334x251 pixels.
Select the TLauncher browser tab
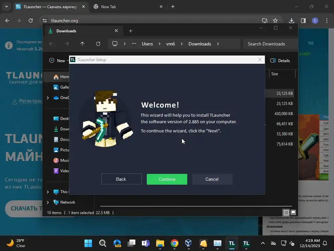tap(50, 7)
